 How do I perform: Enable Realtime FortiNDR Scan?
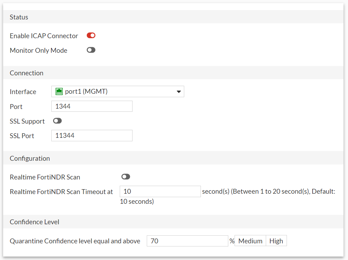[126, 177]
